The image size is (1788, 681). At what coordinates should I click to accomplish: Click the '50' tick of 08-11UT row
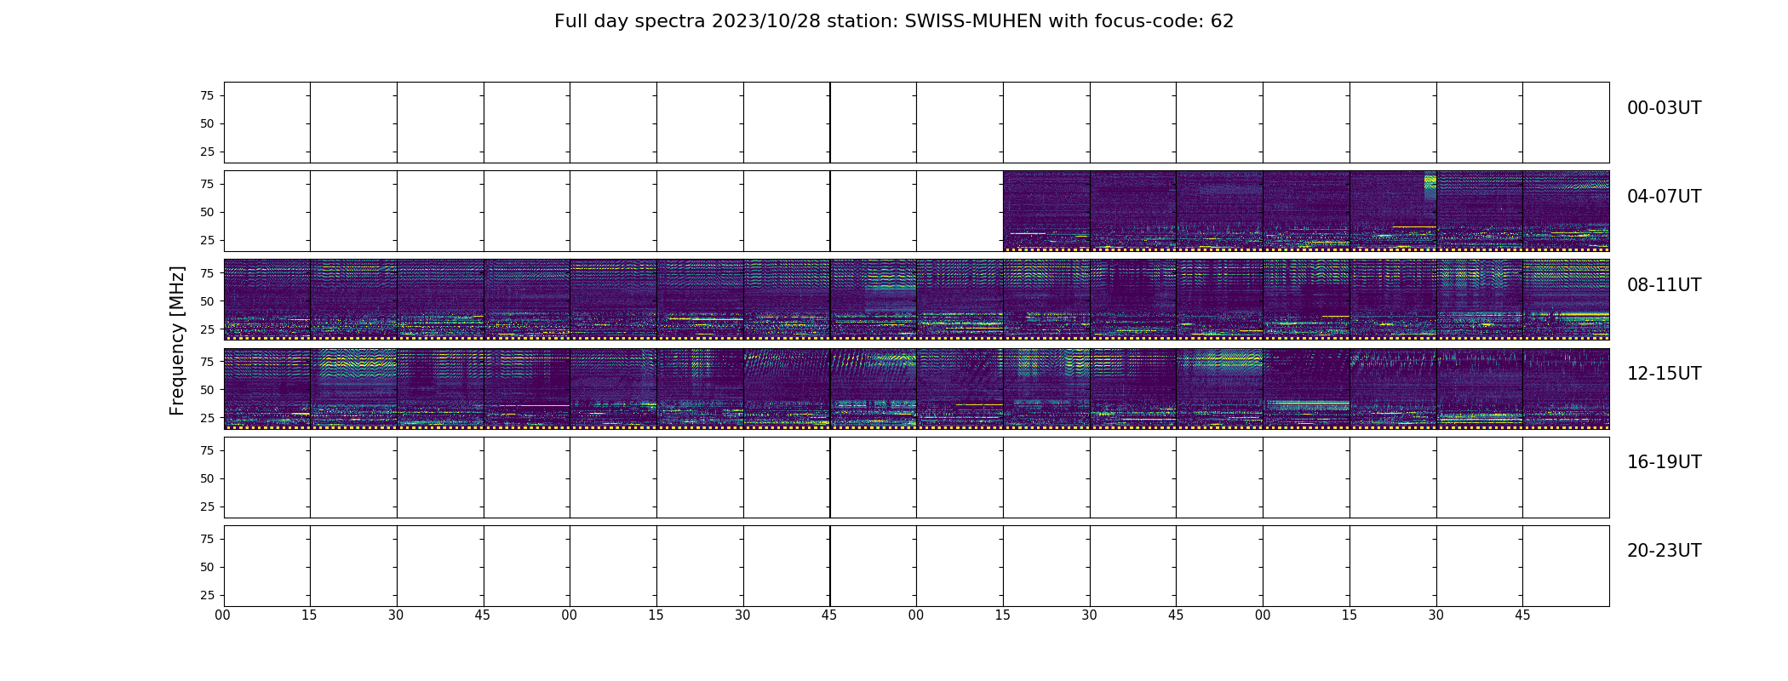(x=207, y=301)
